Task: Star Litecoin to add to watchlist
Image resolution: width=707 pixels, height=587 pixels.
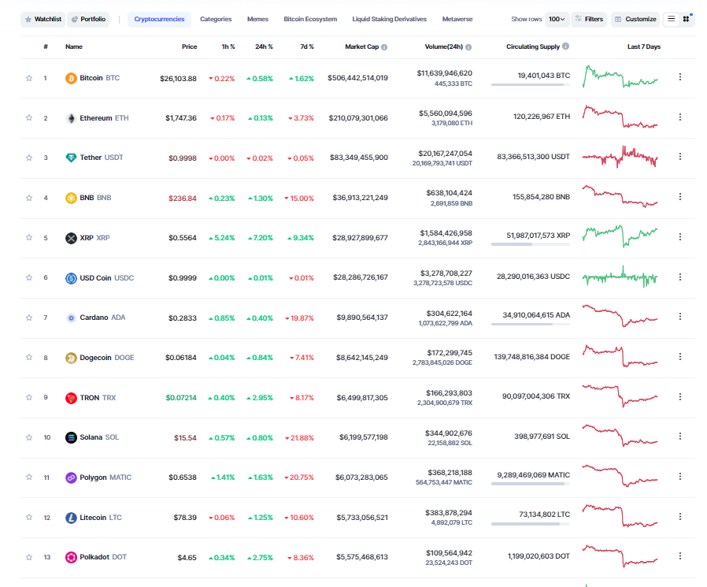Action: (29, 517)
